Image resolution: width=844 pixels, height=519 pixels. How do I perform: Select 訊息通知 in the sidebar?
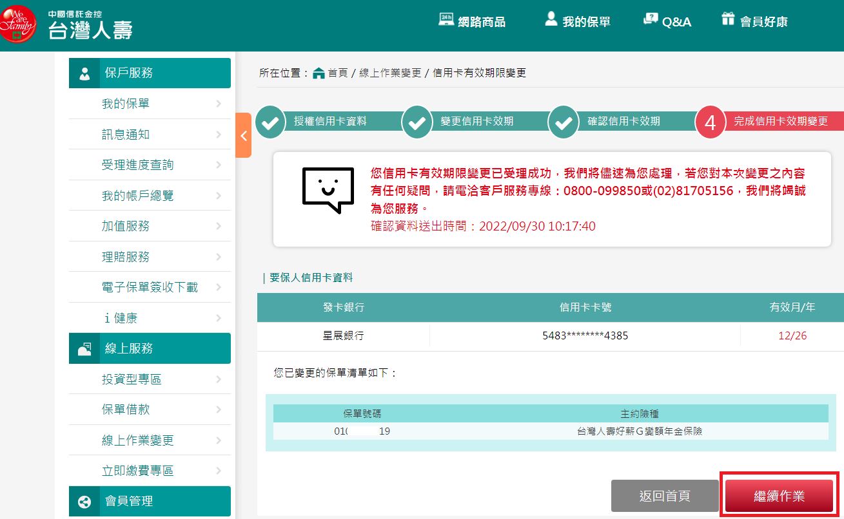150,135
